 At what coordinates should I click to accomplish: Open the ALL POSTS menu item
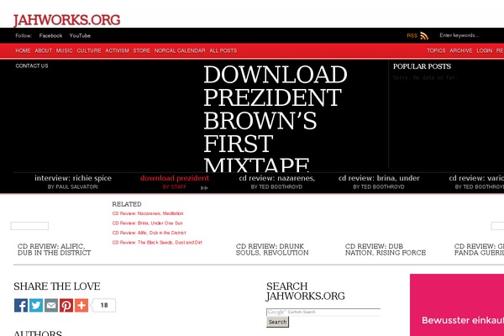[223, 50]
